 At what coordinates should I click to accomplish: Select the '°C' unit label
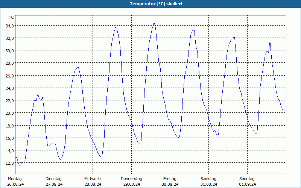12,17
